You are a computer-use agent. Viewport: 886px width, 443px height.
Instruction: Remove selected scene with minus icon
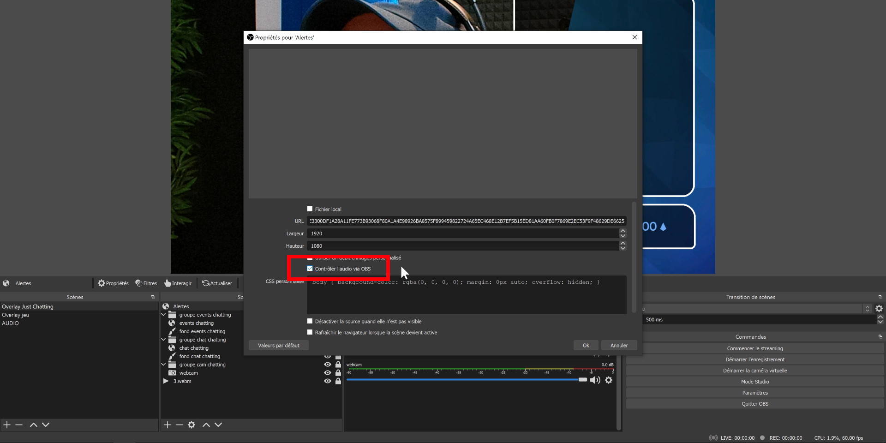pyautogui.click(x=19, y=425)
